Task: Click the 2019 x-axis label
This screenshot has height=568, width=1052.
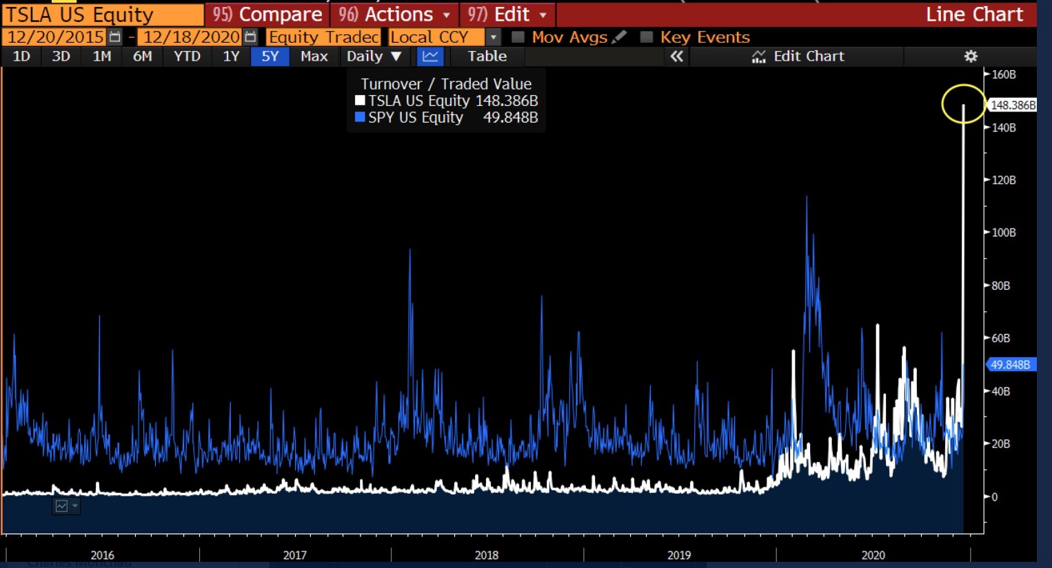Action: [679, 555]
